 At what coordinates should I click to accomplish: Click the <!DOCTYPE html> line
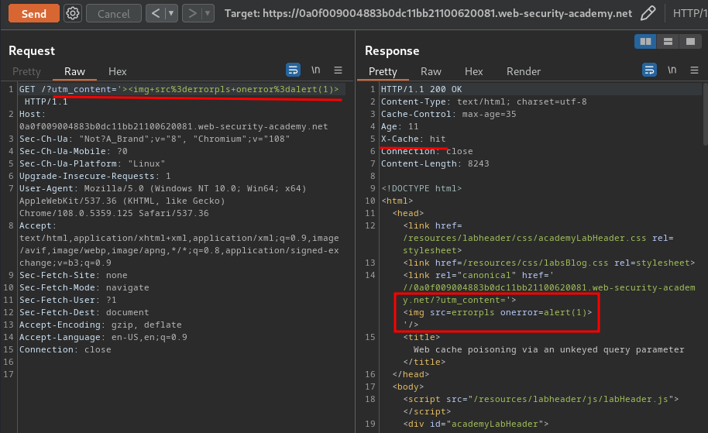[x=421, y=188]
